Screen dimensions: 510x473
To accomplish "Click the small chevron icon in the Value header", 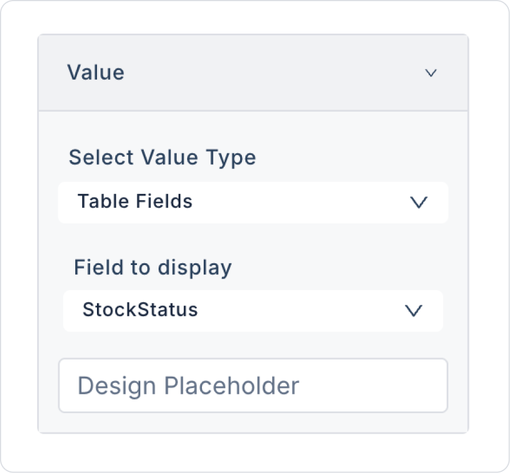I will tap(431, 73).
